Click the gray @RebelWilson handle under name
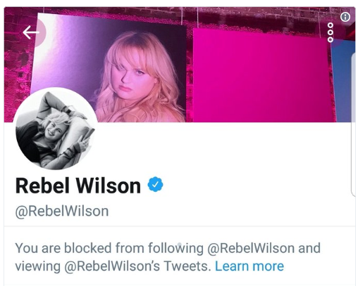The width and height of the screenshot is (358, 286). tap(62, 212)
